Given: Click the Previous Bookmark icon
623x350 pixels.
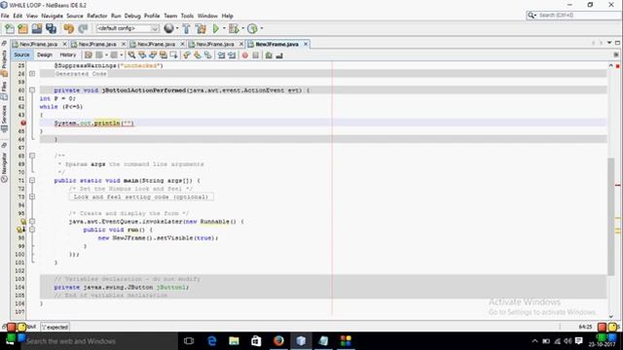Looking at the screenshot, I should [x=187, y=55].
